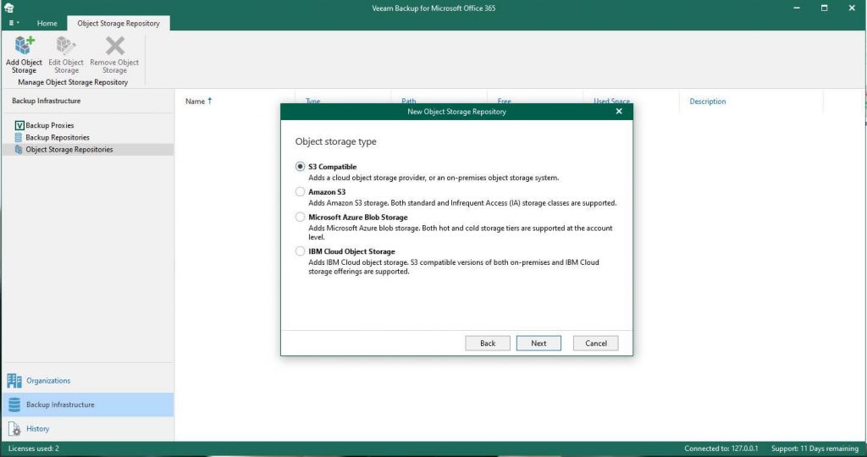Click the Add Object Storage icon
Screen dimensions: 867x457
tap(25, 46)
